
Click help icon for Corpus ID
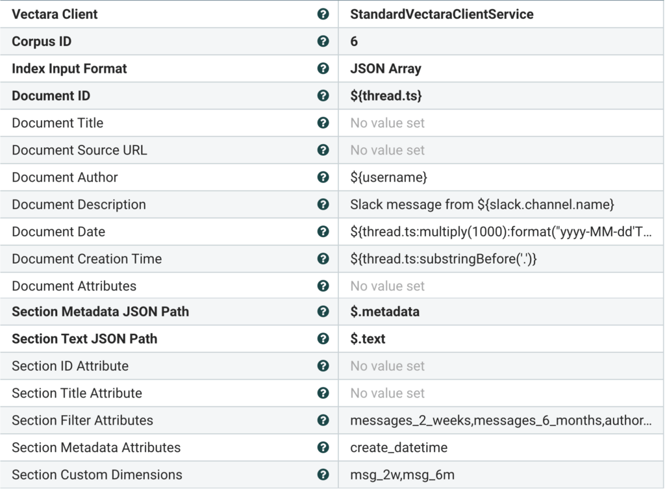coord(323,42)
